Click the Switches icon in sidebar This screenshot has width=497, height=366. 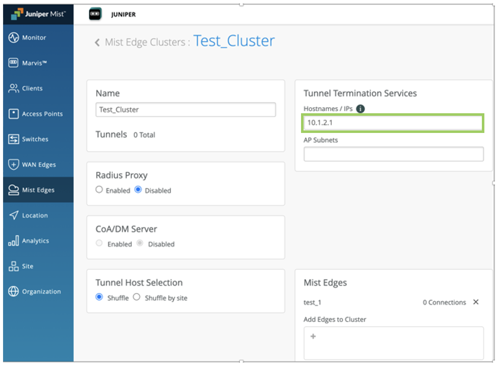pos(14,139)
